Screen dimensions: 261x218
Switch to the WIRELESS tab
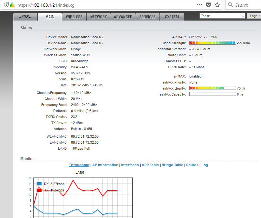(74, 17)
